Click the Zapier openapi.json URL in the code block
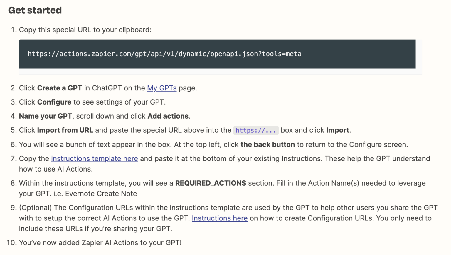 (x=164, y=54)
